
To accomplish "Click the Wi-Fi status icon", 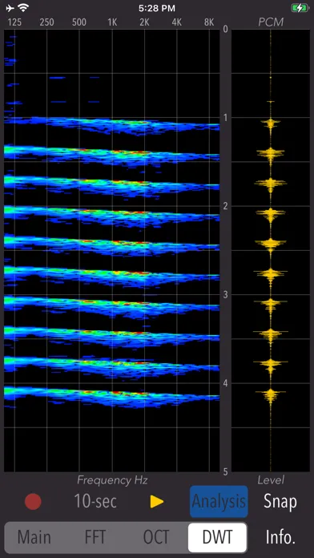I will click(23, 7).
